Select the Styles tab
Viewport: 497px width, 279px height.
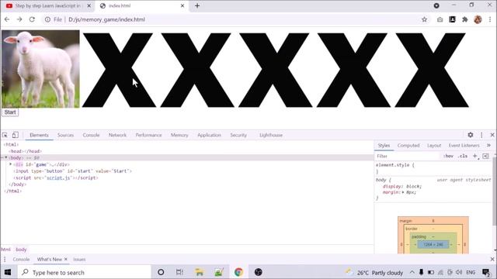(384, 146)
